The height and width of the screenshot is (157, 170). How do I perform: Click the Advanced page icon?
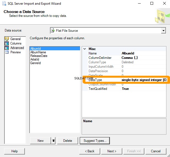coord(7,48)
